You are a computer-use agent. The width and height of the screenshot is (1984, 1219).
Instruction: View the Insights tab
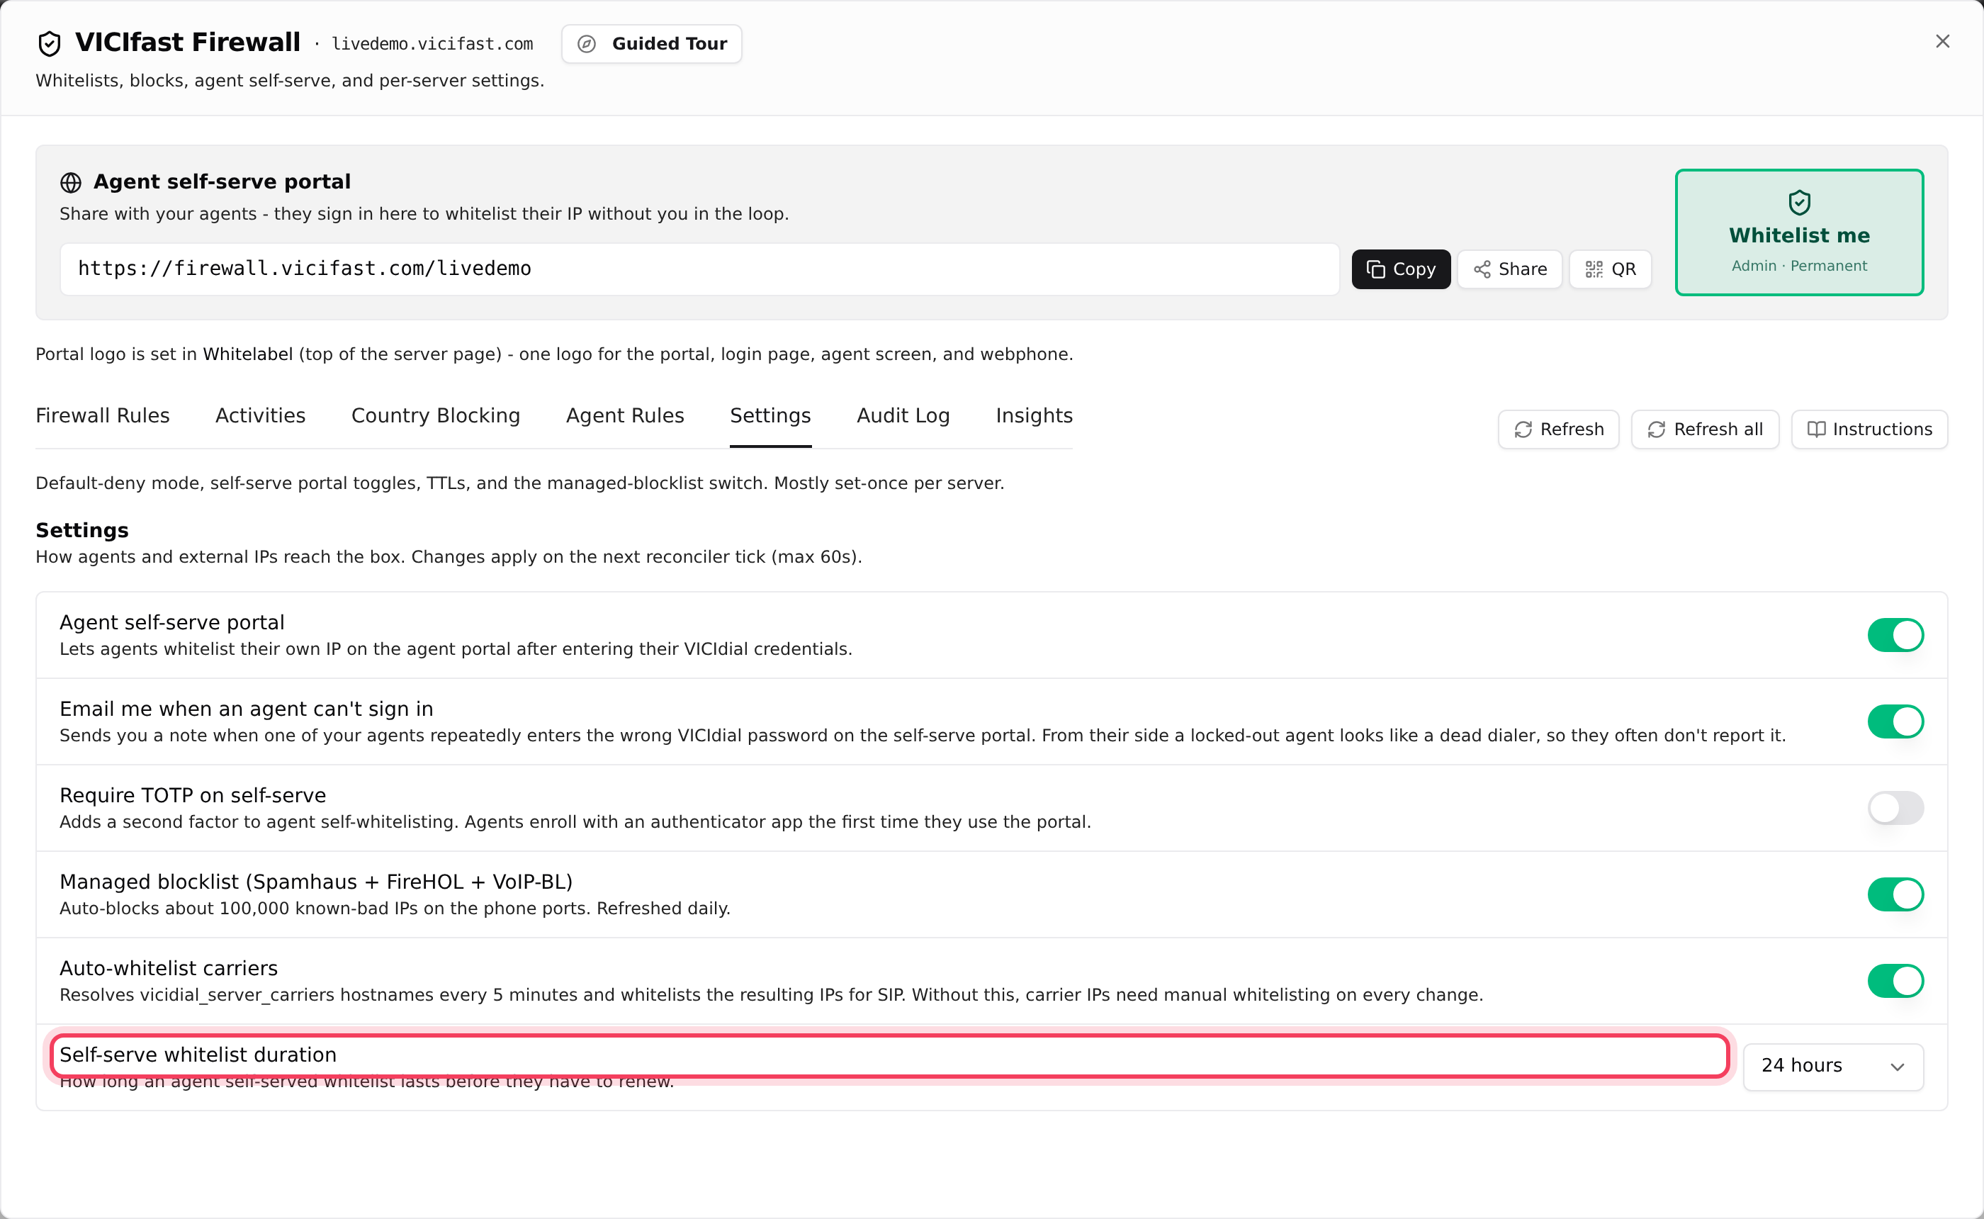tap(1033, 416)
